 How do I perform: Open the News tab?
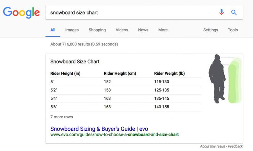coord(143,30)
